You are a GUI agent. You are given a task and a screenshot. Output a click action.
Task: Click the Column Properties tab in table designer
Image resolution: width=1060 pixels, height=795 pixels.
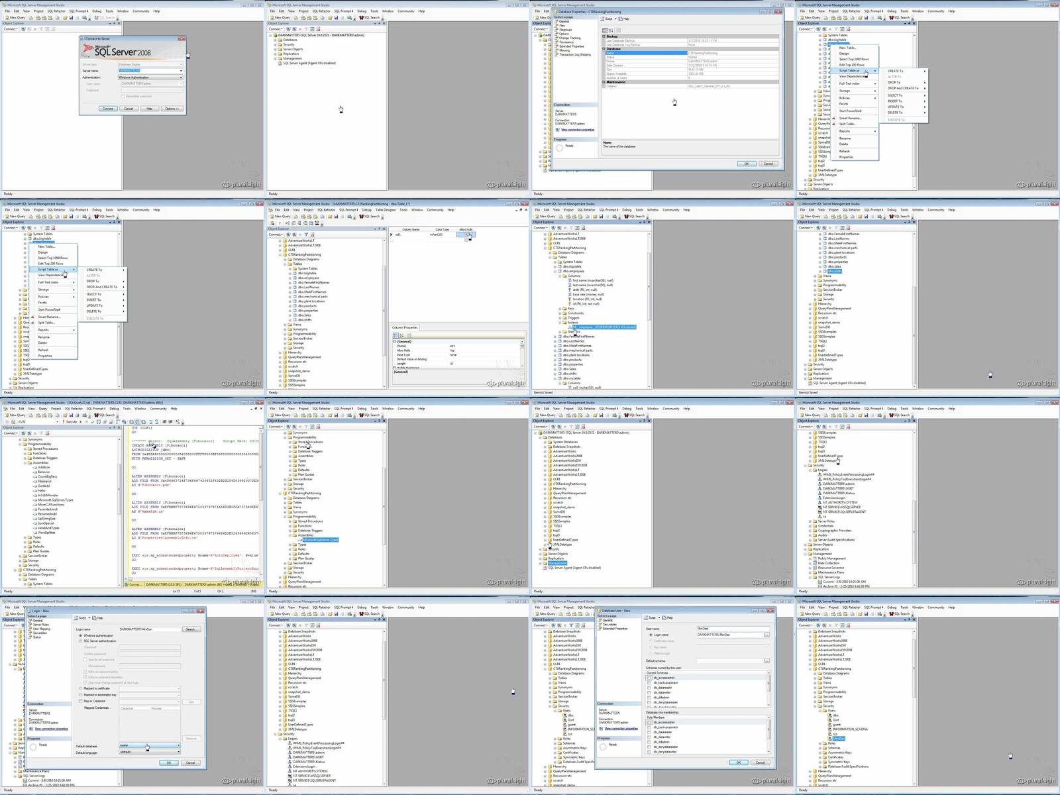pyautogui.click(x=405, y=327)
